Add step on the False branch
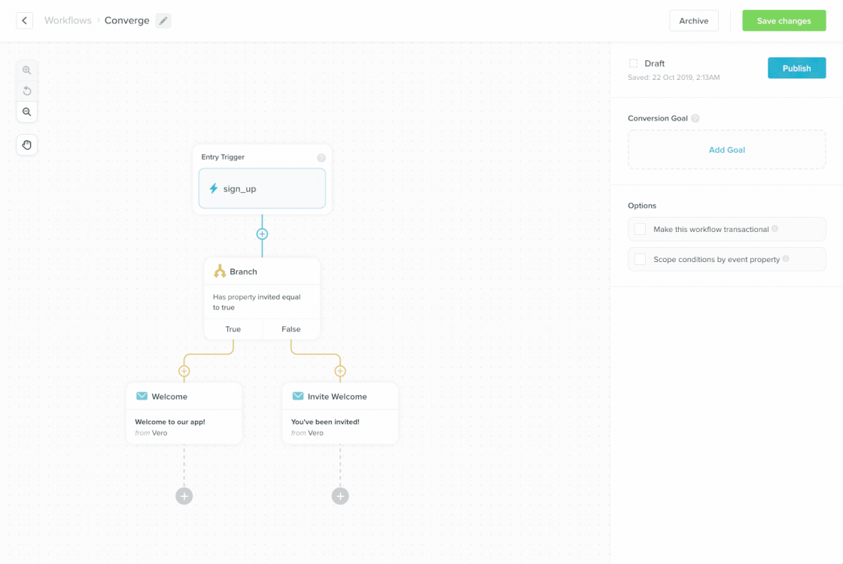843x564 pixels. pos(340,371)
